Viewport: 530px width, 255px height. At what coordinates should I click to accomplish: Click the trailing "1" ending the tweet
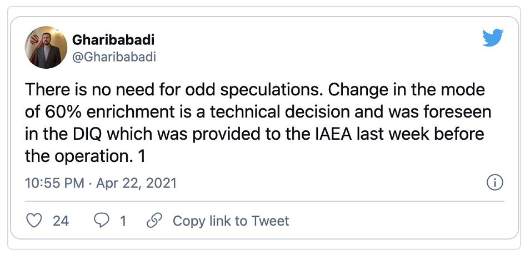point(142,156)
